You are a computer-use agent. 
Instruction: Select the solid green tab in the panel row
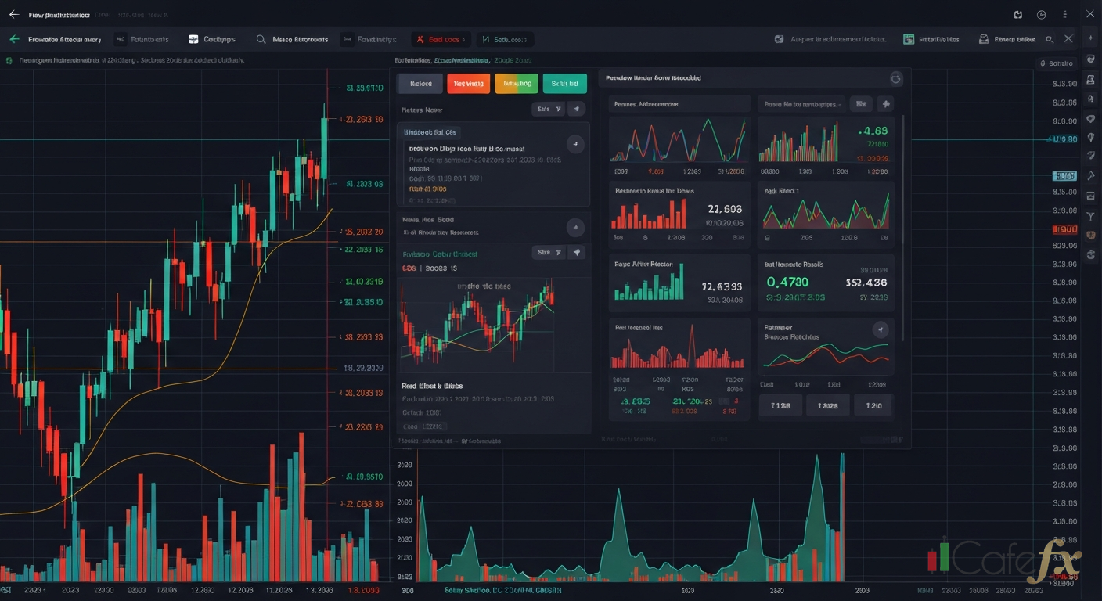pyautogui.click(x=564, y=84)
